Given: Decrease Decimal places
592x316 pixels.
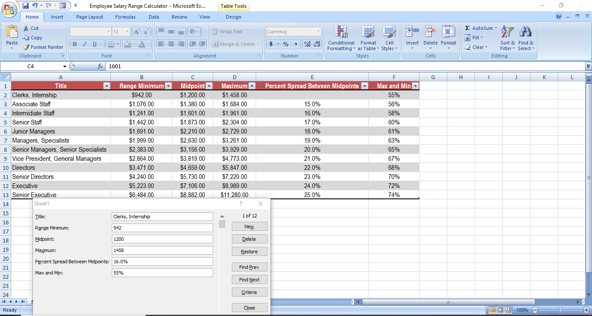Looking at the screenshot, I should (317, 44).
